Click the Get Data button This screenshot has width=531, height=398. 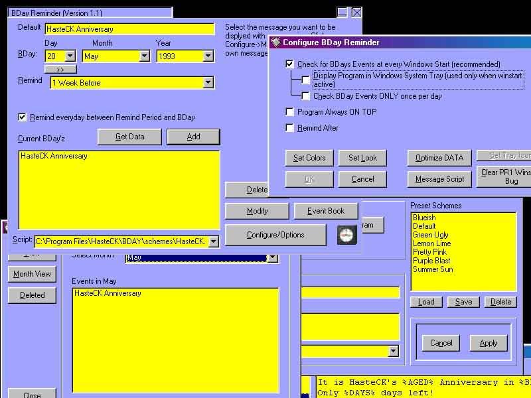(129, 137)
